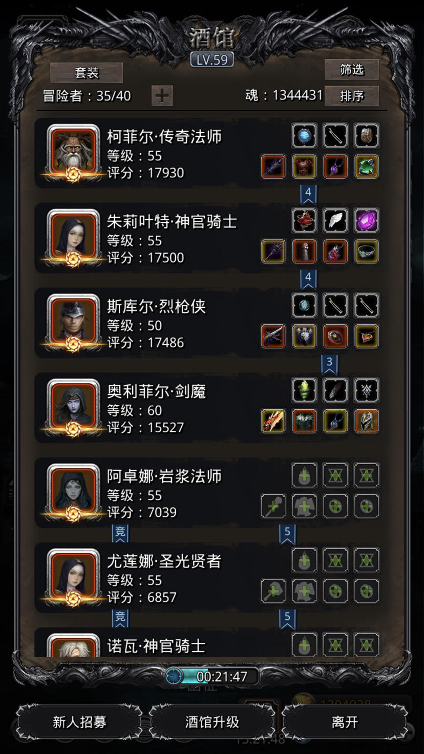
Task: Tap the 离开 leave button
Action: [345, 722]
